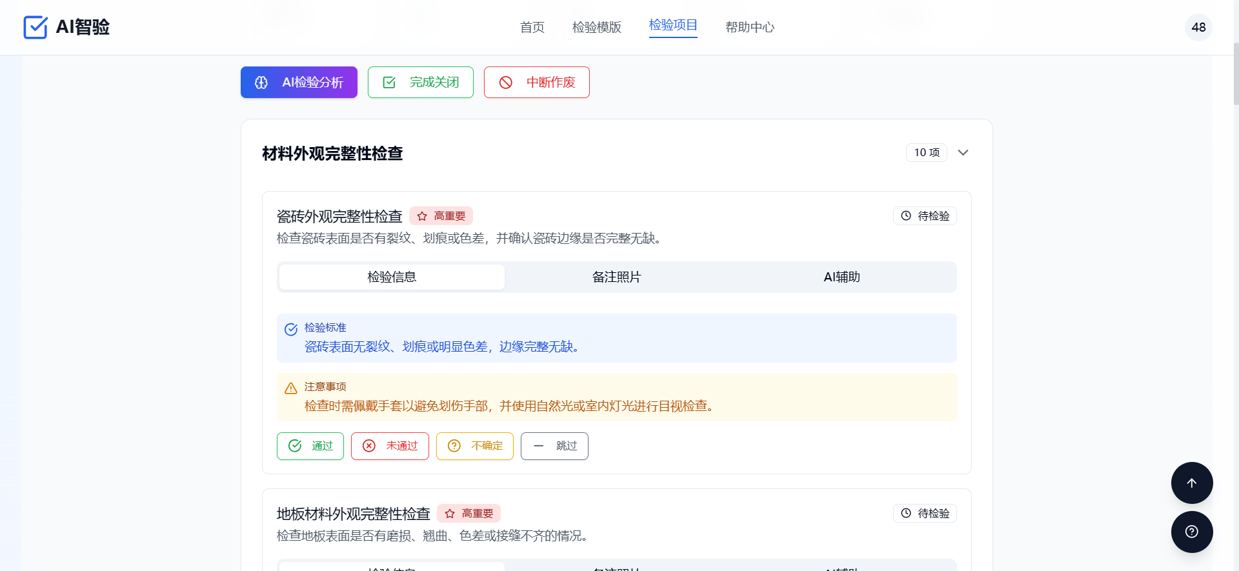Click the 完成关闭 button
This screenshot has height=571, width=1239.
(421, 83)
